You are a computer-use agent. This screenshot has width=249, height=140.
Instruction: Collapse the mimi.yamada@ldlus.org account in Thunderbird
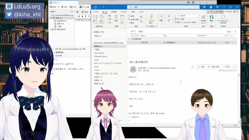point(50,15)
